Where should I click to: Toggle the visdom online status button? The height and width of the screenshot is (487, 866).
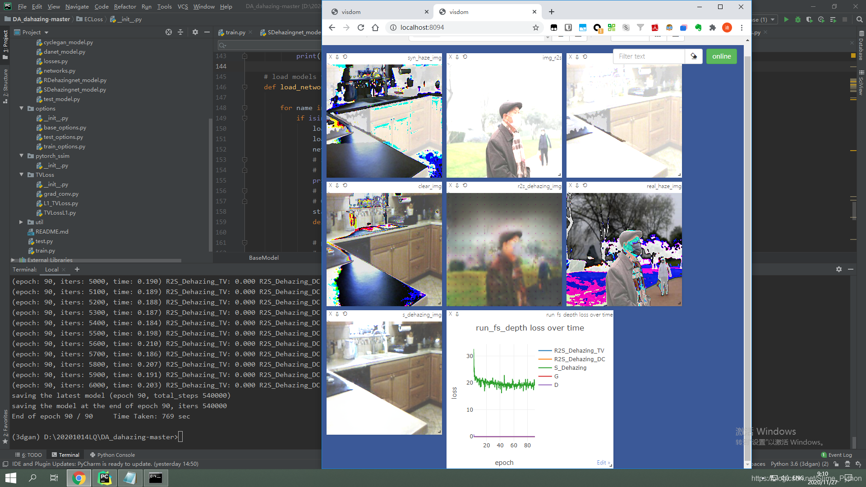[x=721, y=56]
